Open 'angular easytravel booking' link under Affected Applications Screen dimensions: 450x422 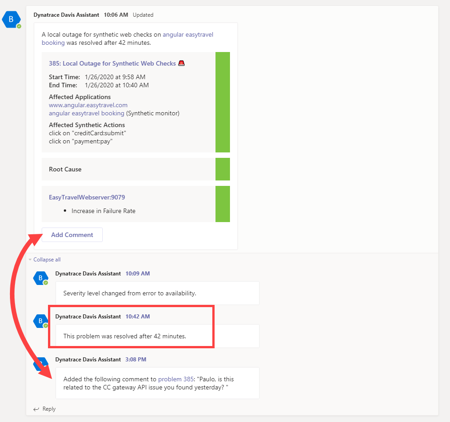tap(86, 113)
